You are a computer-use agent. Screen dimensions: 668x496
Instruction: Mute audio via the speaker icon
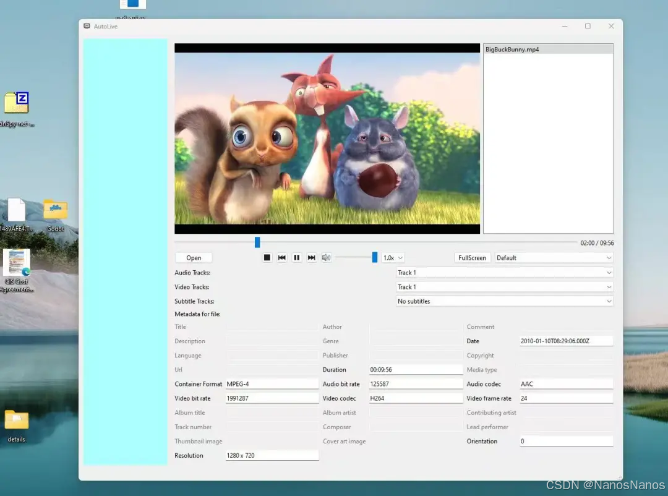pyautogui.click(x=327, y=257)
